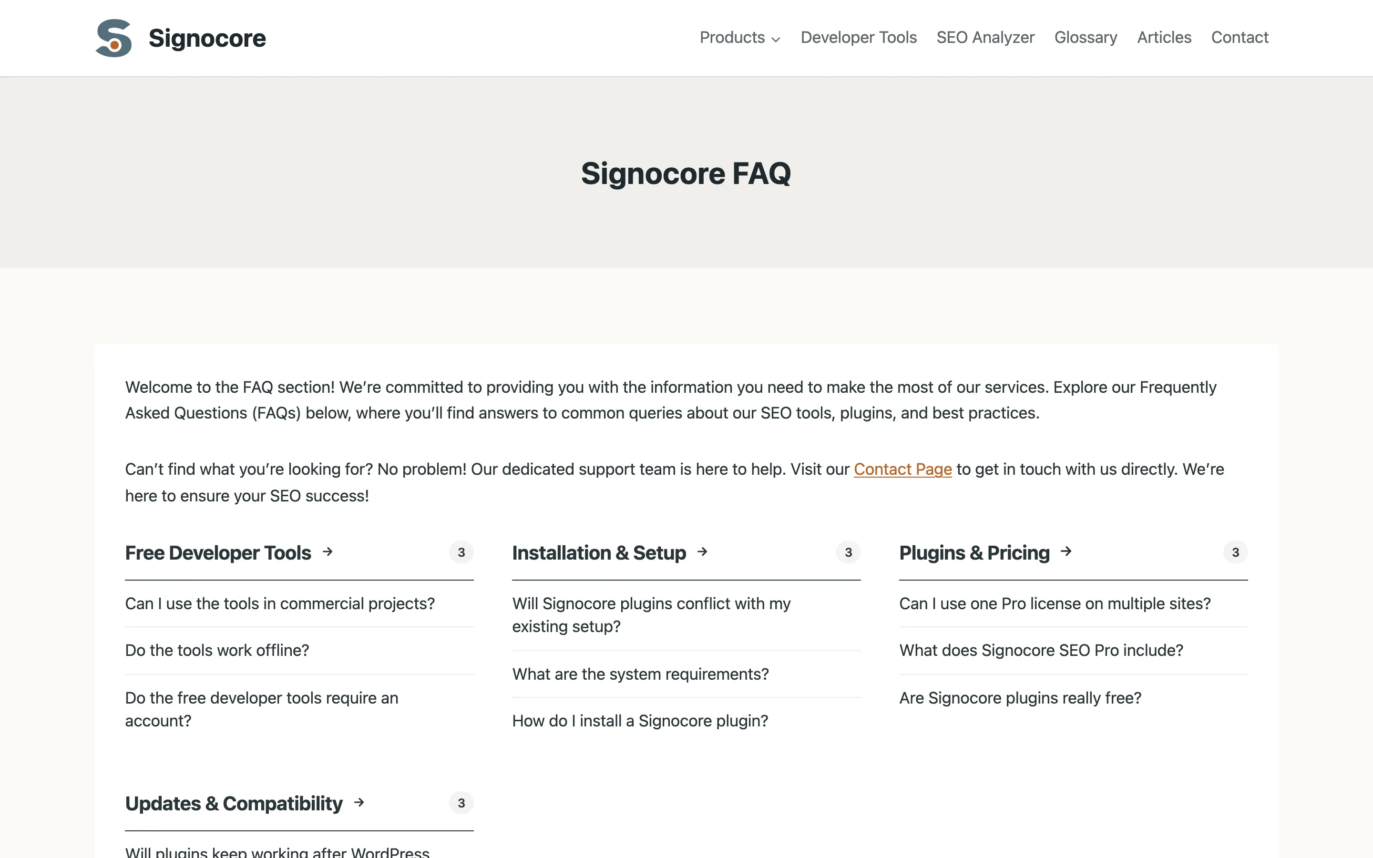This screenshot has height=858, width=1373.
Task: Open the Glossary nav item
Action: pos(1086,38)
